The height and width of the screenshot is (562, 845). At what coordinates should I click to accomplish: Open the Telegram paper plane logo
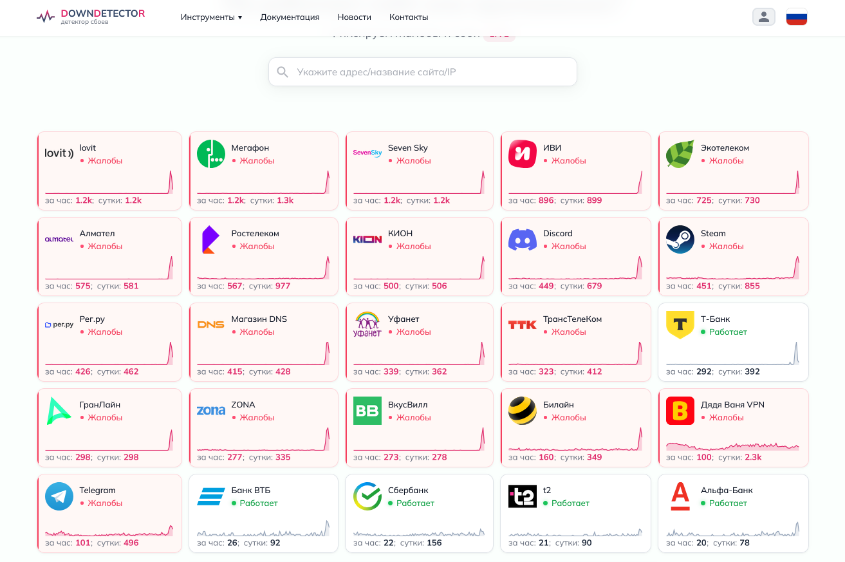click(x=59, y=496)
